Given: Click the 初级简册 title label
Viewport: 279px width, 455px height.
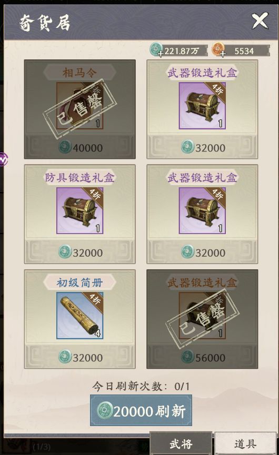Looking at the screenshot, I should tap(79, 282).
